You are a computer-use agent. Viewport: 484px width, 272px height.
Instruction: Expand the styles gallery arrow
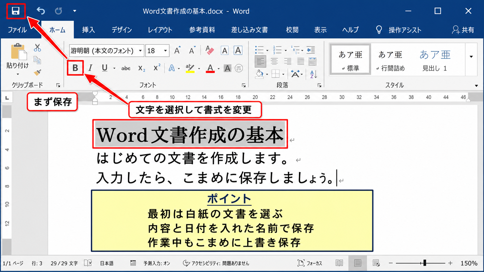coord(471,57)
